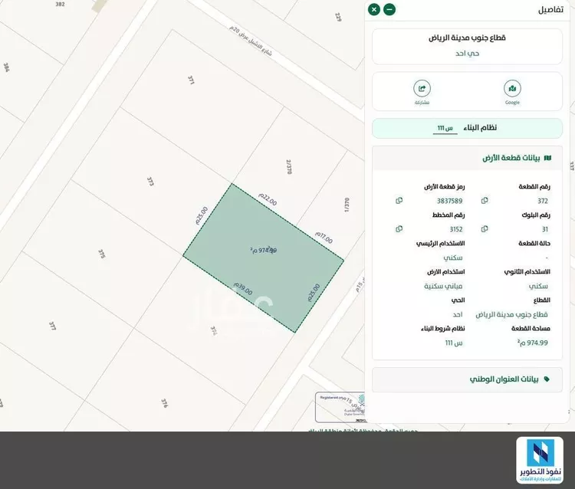575x489 pixels.
Task: Click the plan number value 3152
Action: (456, 229)
